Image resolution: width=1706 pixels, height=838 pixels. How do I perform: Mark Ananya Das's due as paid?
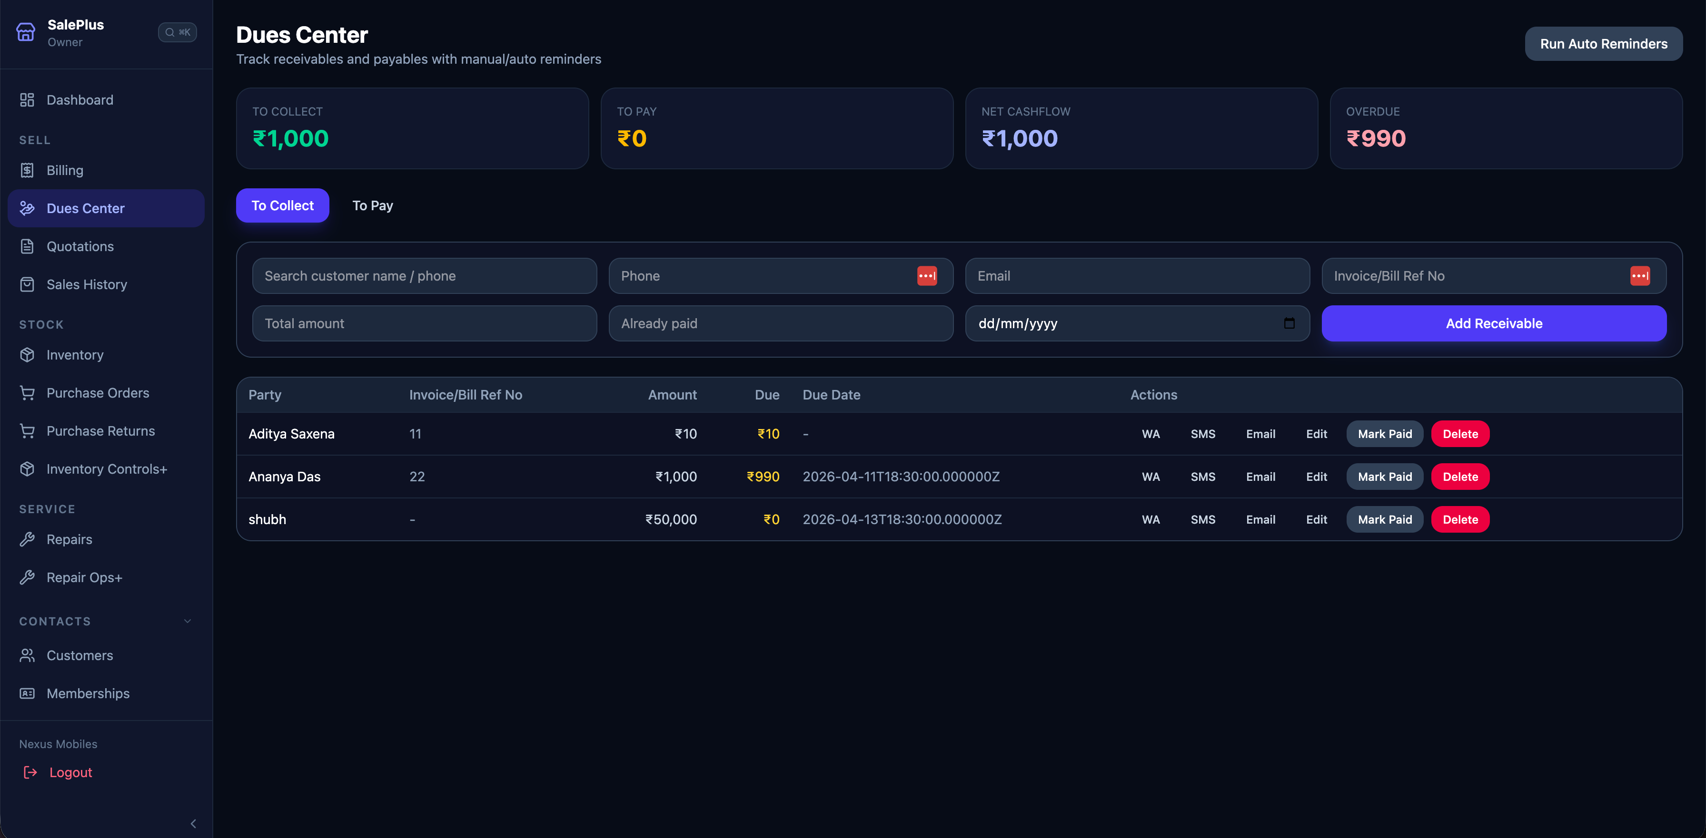coord(1384,476)
